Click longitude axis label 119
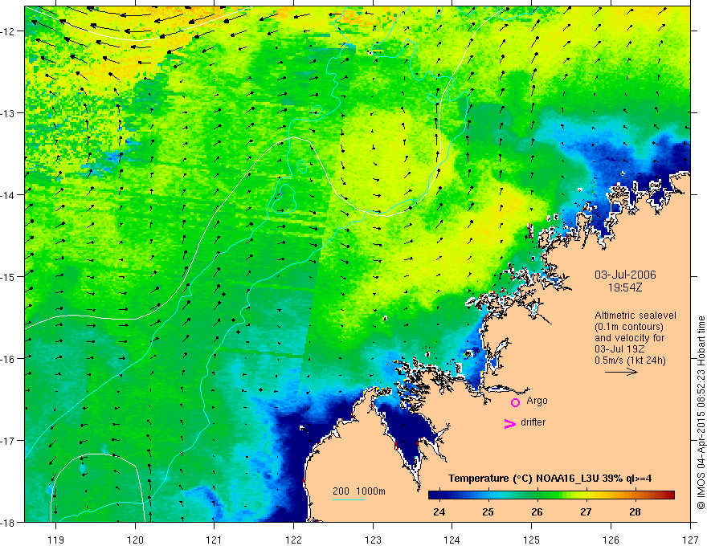The width and height of the screenshot is (707, 546). tap(56, 540)
